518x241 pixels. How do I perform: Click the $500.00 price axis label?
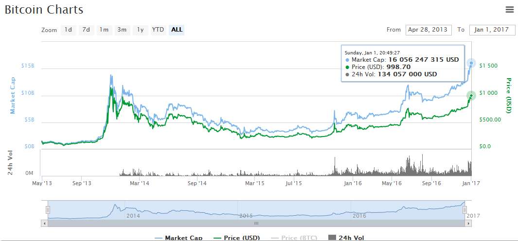[490, 120]
